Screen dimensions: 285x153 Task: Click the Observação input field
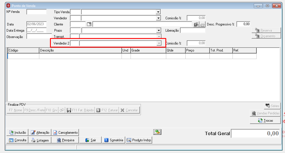coord(39,36)
